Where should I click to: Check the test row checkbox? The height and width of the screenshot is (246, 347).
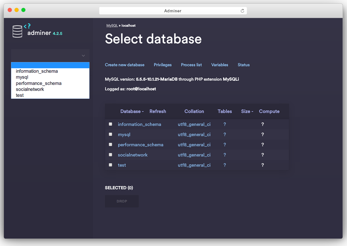[110, 165]
